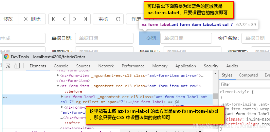
Task: Switch to the Application tab
Action: point(186,66)
